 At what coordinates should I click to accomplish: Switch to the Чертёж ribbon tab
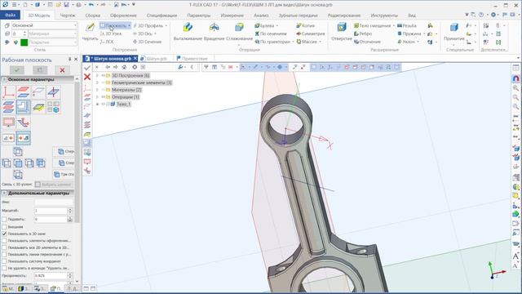(68, 16)
